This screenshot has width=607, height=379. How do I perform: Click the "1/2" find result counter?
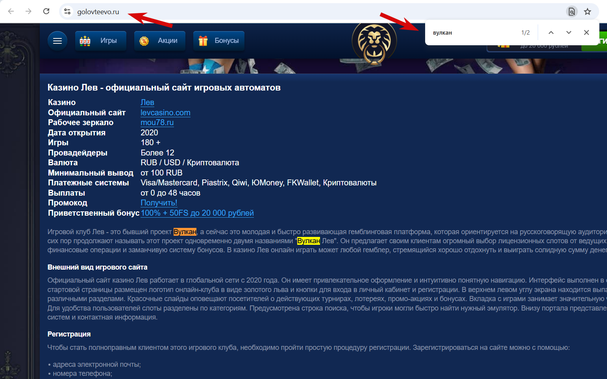tap(526, 33)
